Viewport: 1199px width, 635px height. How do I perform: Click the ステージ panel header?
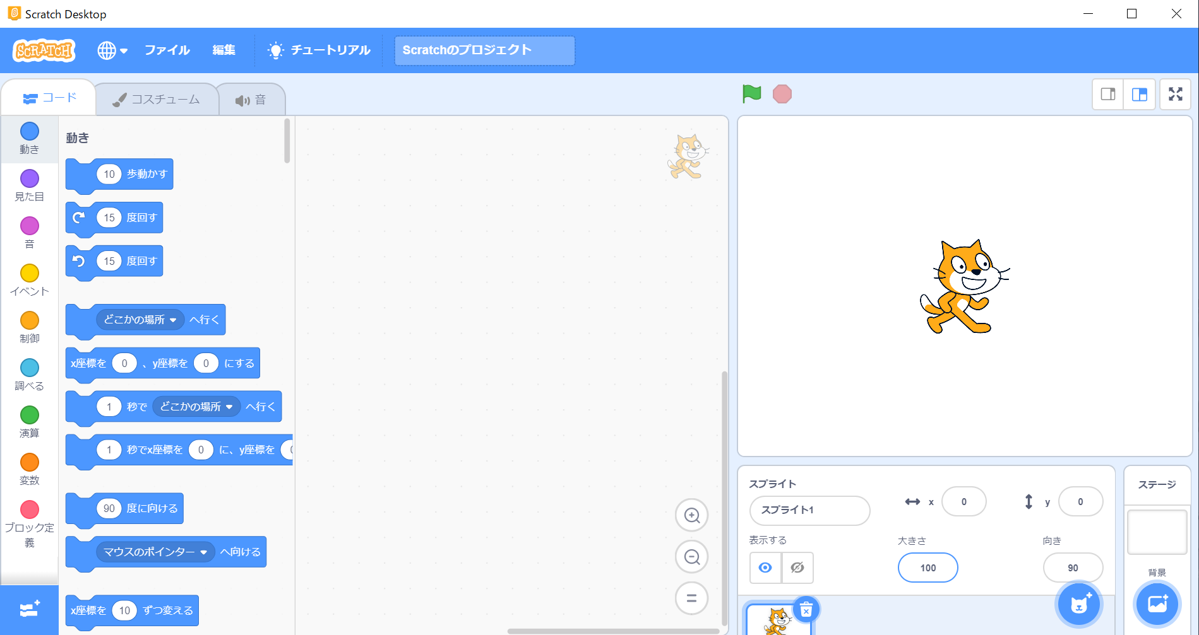1157,484
